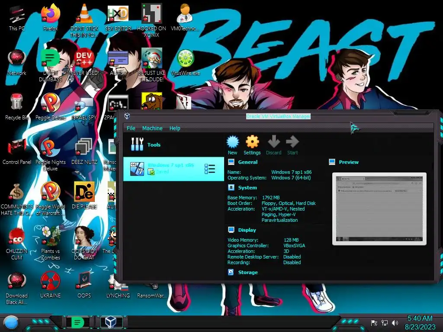Image resolution: width=443 pixels, height=332 pixels.
Task: Select Windows 7 sp1 x86 virtual machine
Action: (173, 169)
